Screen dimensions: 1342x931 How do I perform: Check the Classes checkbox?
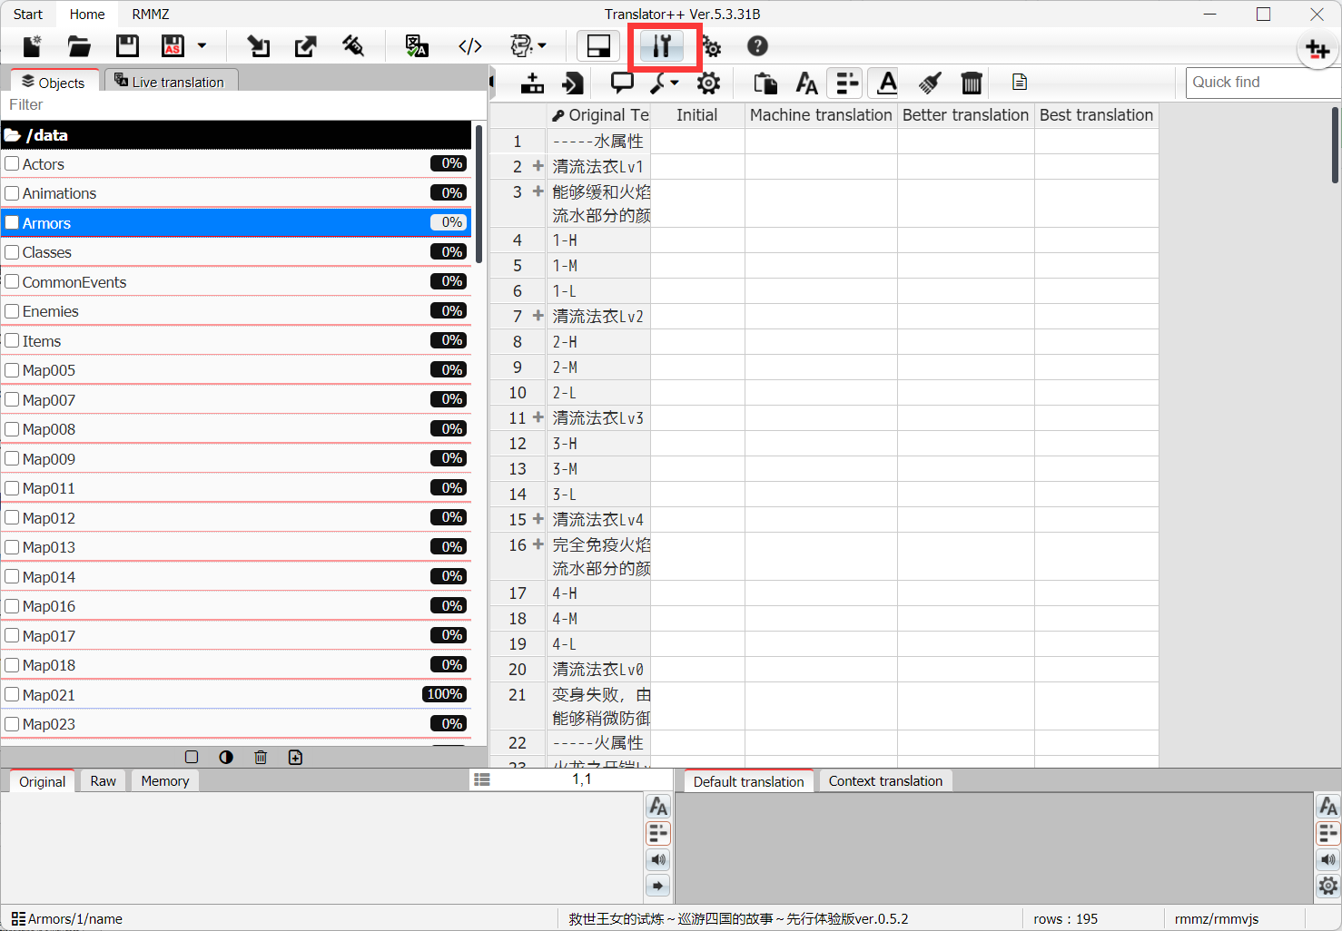[12, 252]
